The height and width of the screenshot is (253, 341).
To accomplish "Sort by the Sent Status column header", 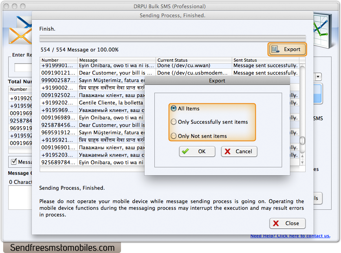I will point(266,60).
